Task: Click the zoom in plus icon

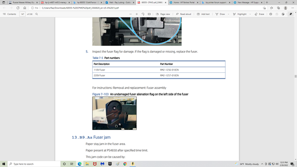Action: coord(137,14)
